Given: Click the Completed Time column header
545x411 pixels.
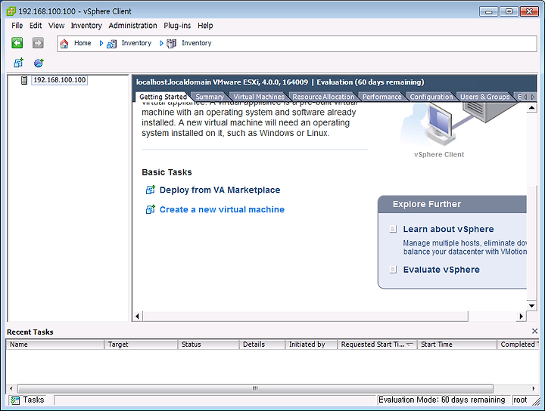Looking at the screenshot, I should pos(518,345).
